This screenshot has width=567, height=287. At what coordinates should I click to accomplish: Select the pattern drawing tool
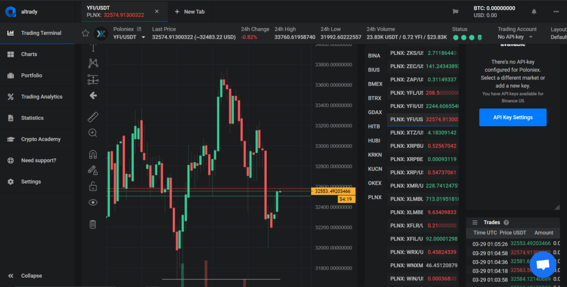pyautogui.click(x=93, y=64)
